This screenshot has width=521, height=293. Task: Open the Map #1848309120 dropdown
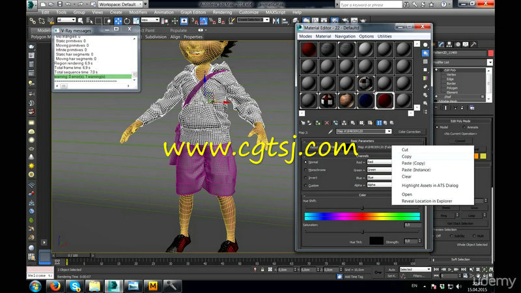click(x=364, y=132)
